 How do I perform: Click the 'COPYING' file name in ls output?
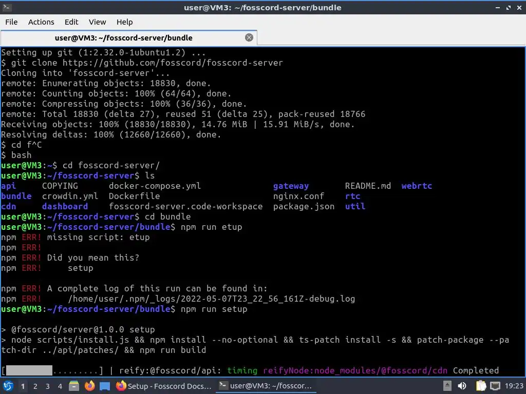pyautogui.click(x=60, y=186)
